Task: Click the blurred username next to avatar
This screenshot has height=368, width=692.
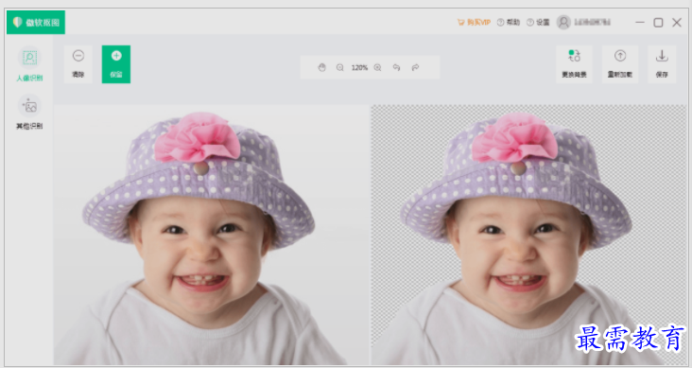Action: [592, 22]
